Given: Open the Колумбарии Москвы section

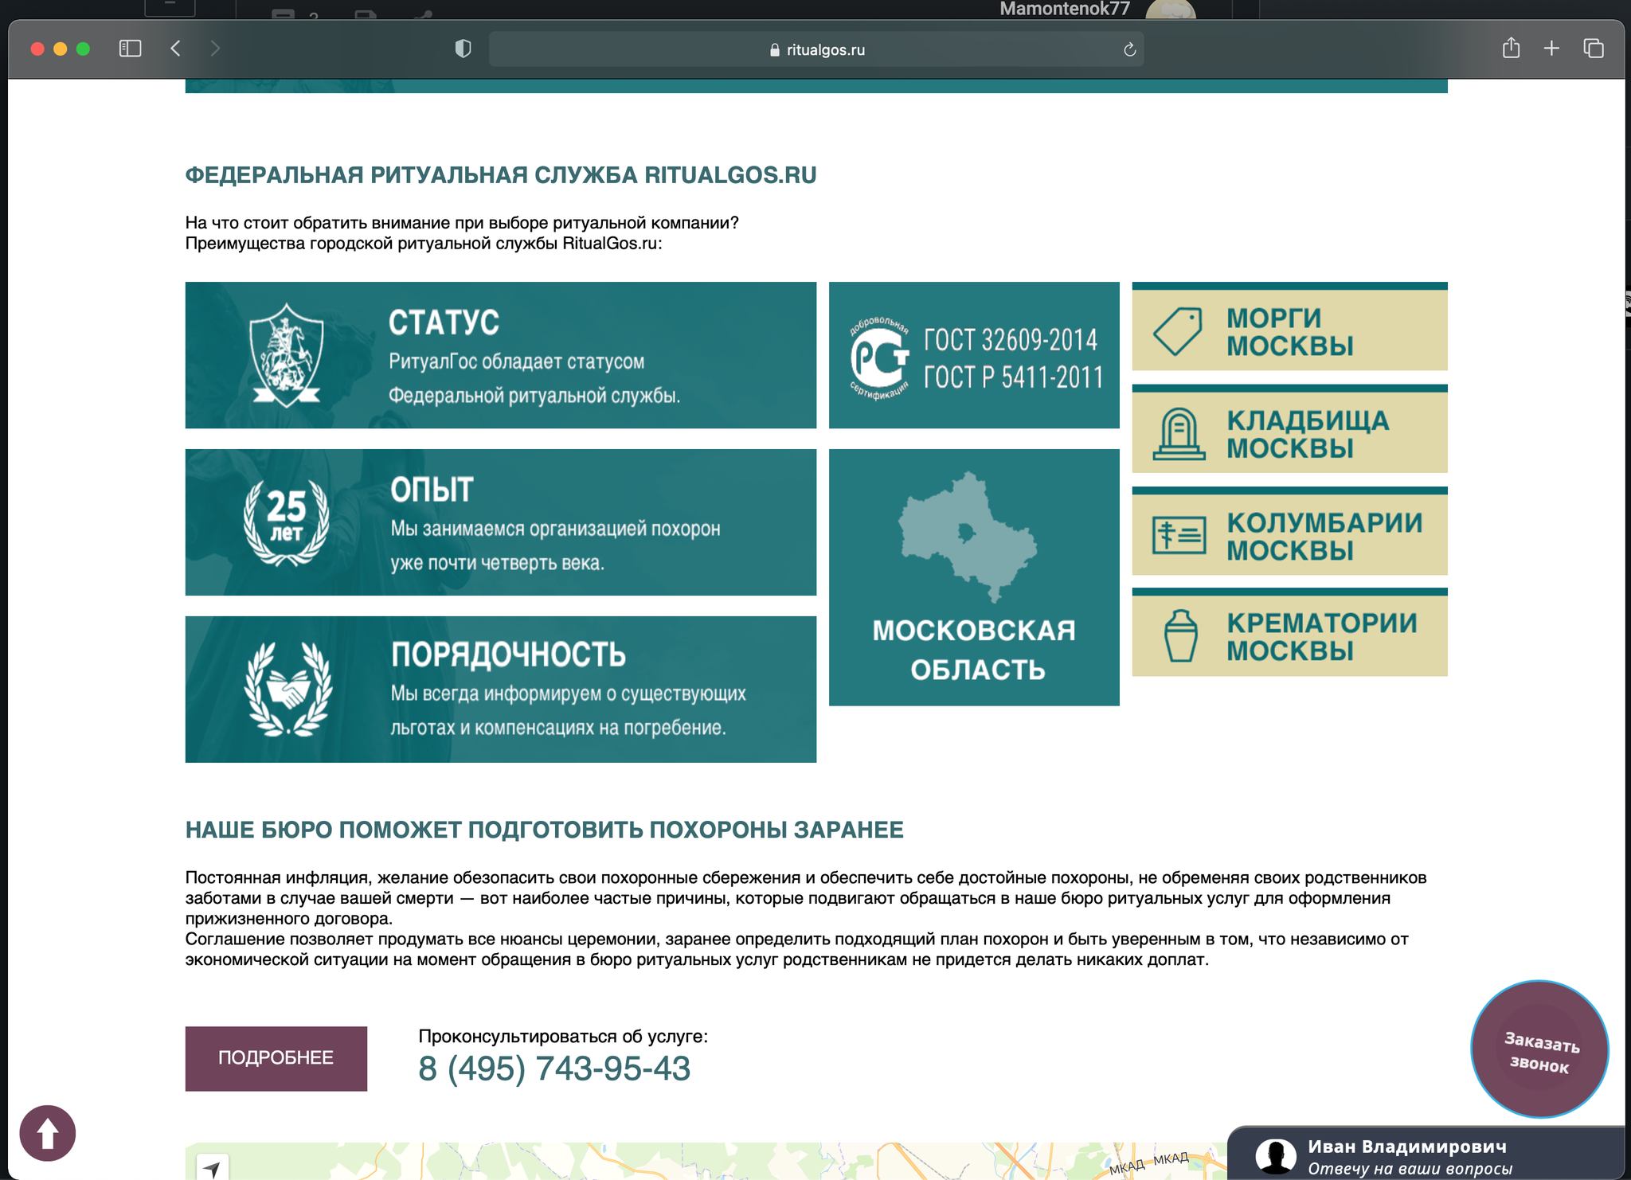Looking at the screenshot, I should pos(1289,534).
